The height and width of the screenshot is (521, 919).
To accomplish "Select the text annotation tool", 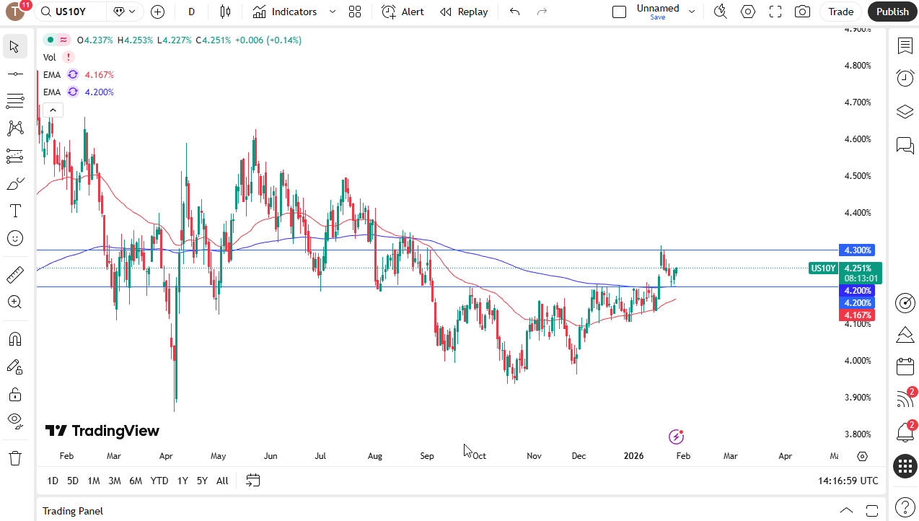I will [14, 211].
